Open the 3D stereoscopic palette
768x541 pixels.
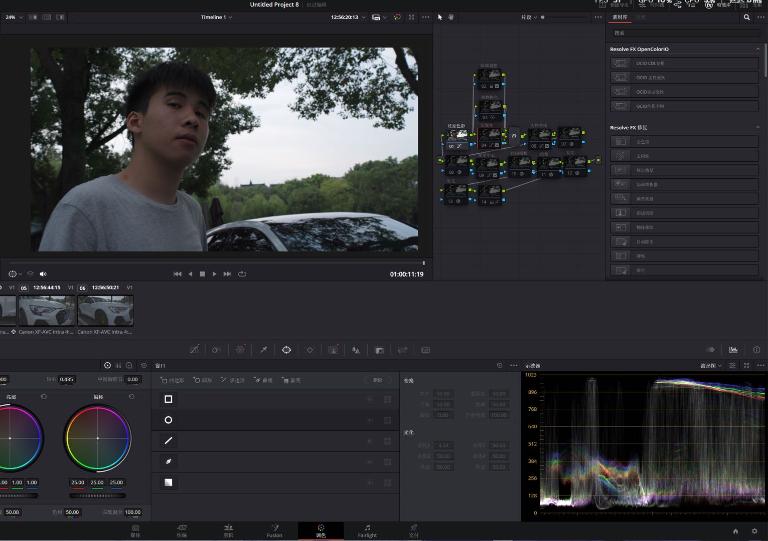(425, 350)
